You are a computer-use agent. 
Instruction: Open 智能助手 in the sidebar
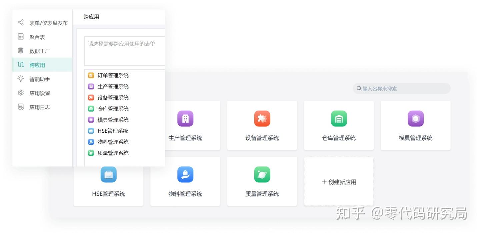click(x=39, y=79)
